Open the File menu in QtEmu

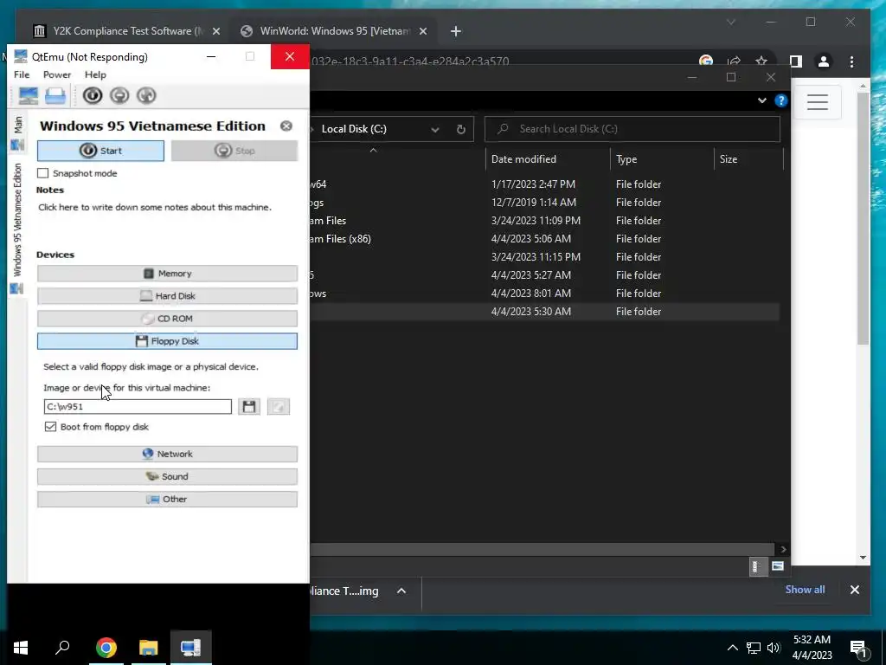(22, 74)
